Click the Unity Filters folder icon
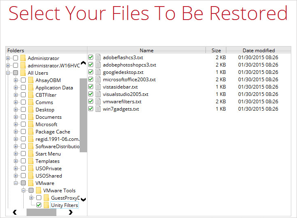This screenshot has width=297, height=218. pyautogui.click(x=46, y=205)
